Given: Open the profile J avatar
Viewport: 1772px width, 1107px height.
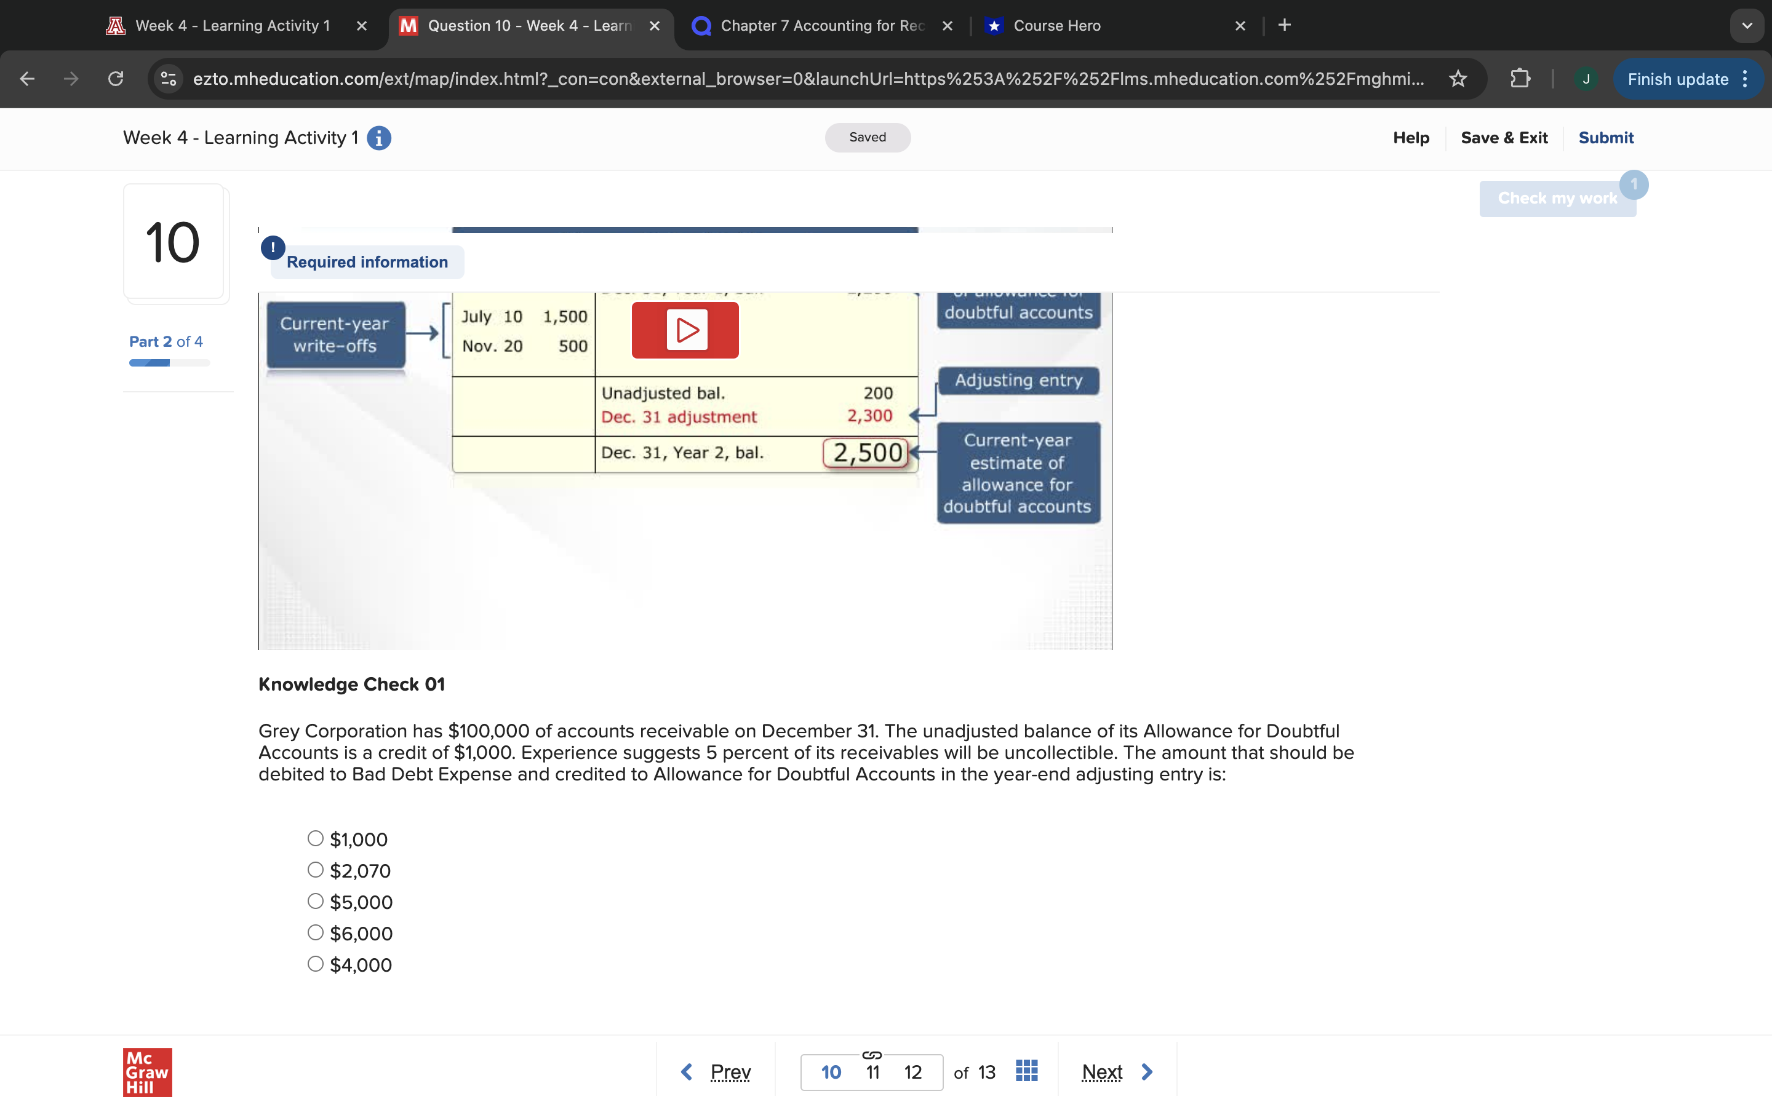Looking at the screenshot, I should 1586,78.
